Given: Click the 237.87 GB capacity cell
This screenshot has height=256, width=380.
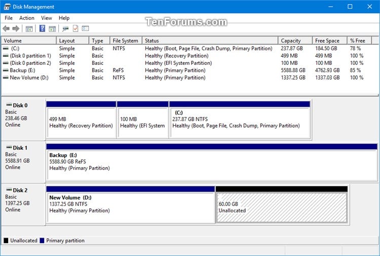Looking at the screenshot, I should (292, 49).
